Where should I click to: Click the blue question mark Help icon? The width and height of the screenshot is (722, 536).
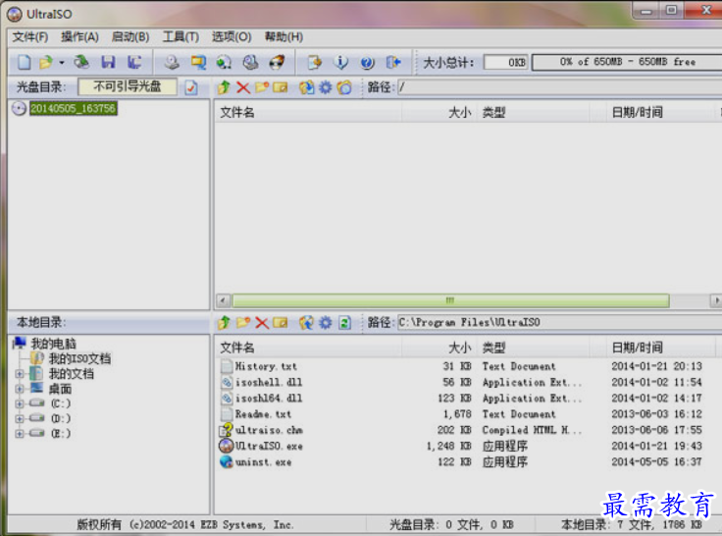(367, 62)
